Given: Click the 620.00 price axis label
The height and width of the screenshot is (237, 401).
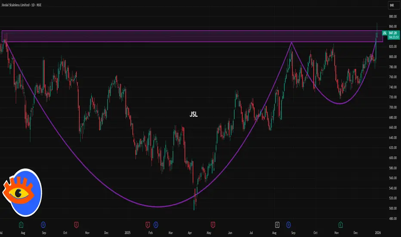Looking at the screenshot, I should tap(393, 148).
